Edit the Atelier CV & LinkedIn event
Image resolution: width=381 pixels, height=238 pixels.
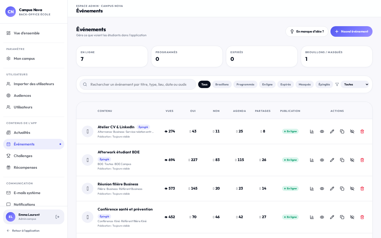pos(332,131)
